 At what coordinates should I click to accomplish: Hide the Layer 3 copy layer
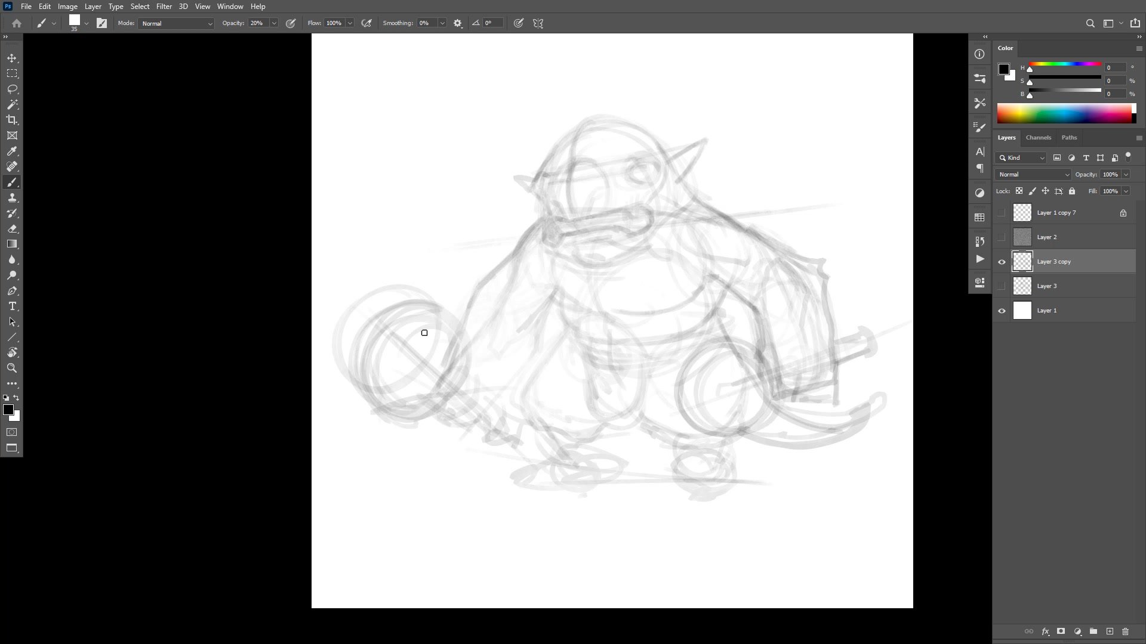pos(1002,262)
